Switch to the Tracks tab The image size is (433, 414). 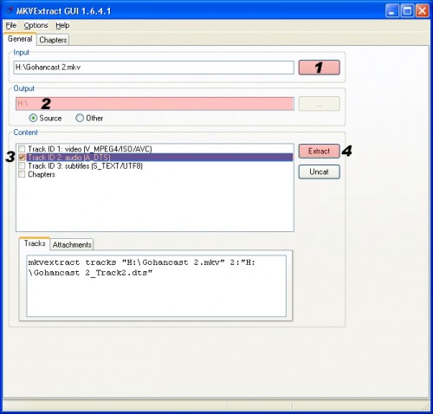pos(35,243)
